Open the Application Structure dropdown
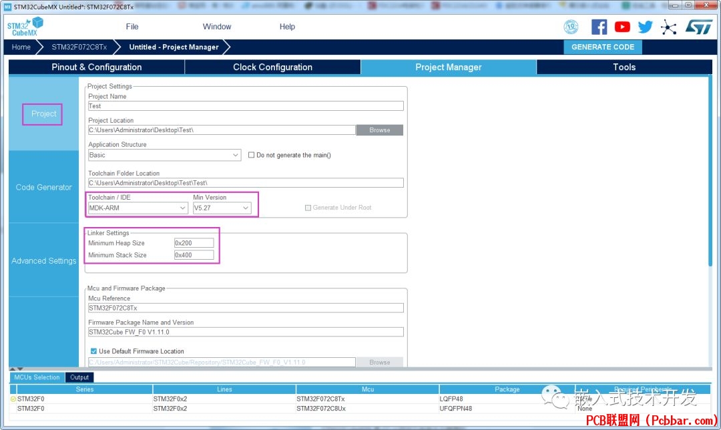 click(x=165, y=155)
